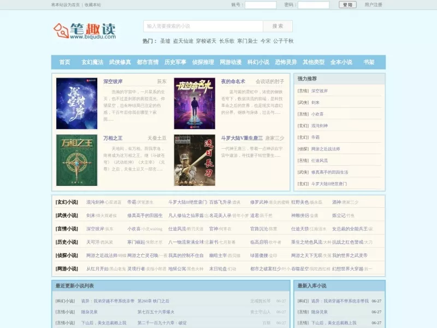
Task: Click the 笔趣读 site logo
Action: [85, 31]
